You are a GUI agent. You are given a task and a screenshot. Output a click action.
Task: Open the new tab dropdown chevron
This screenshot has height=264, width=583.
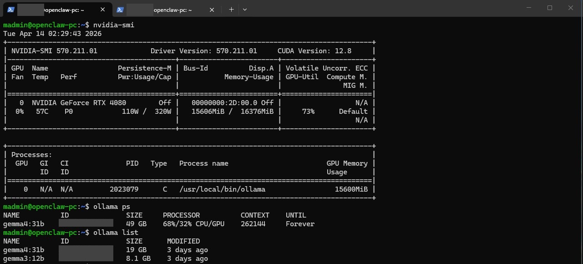tap(245, 9)
